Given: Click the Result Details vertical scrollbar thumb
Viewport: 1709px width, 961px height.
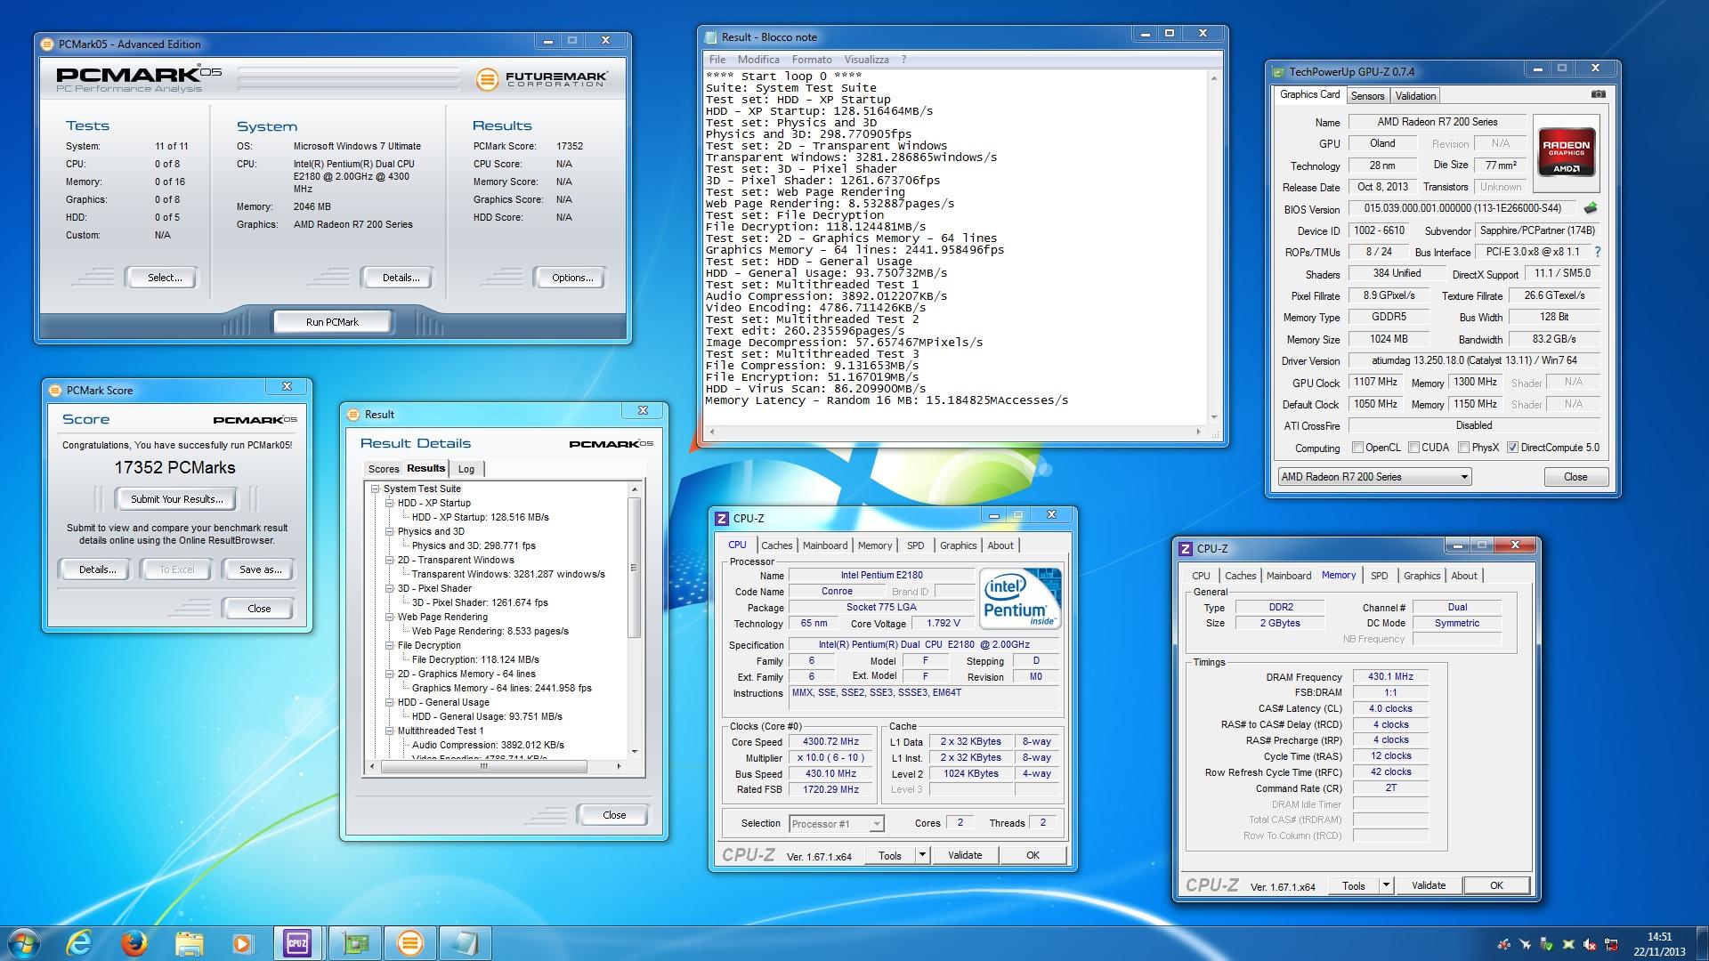Looking at the screenshot, I should [634, 567].
